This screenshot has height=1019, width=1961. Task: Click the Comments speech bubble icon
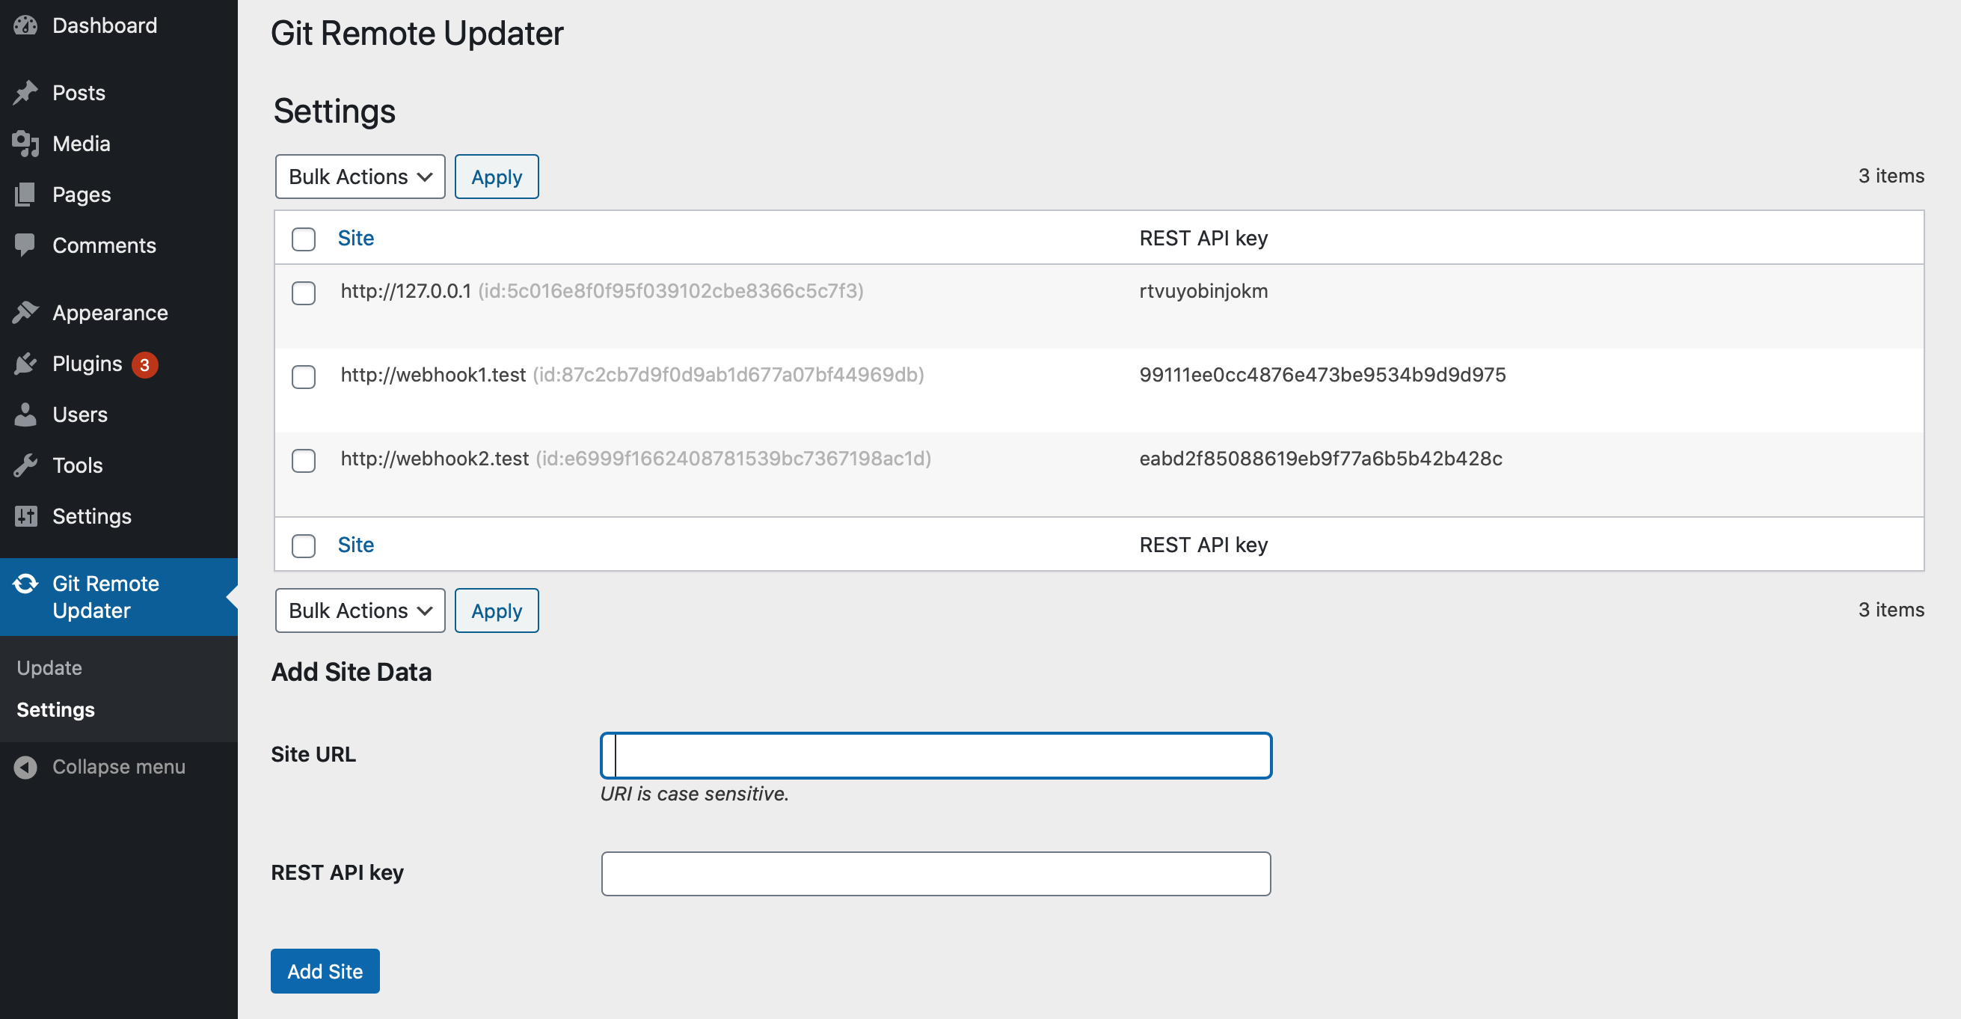[25, 245]
